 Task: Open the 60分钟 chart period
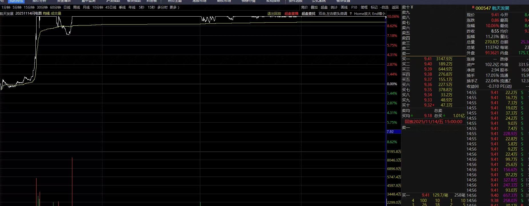pos(55,7)
